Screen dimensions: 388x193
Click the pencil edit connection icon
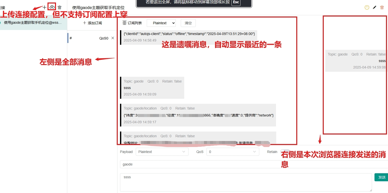click(374, 7)
